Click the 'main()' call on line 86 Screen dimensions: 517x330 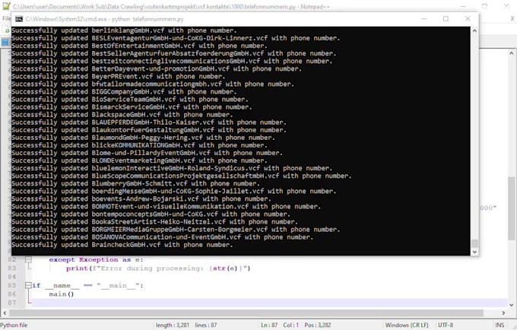pyautogui.click(x=62, y=294)
